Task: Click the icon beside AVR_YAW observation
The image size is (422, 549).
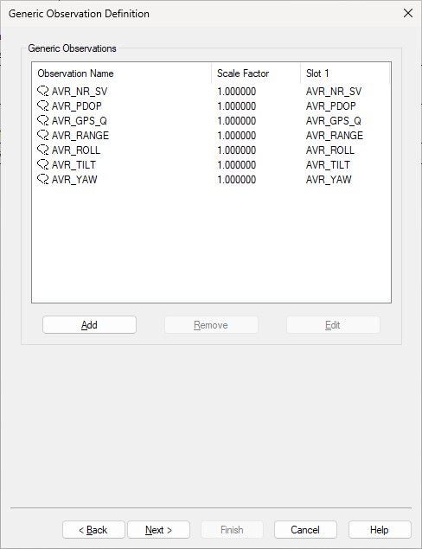Action: click(42, 180)
